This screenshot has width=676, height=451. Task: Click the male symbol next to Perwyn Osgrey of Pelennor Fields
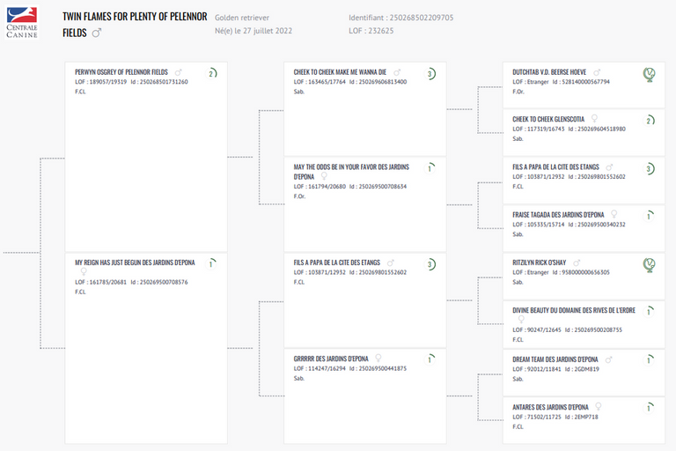178,72
